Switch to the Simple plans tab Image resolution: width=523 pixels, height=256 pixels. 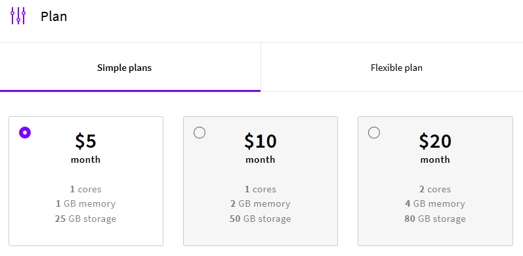pos(130,67)
